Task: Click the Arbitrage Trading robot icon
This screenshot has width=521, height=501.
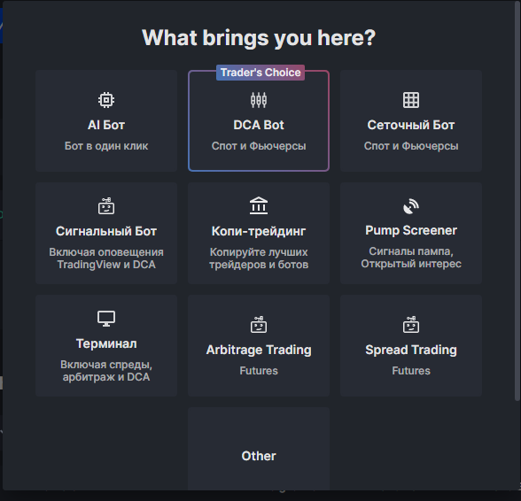Action: point(259,324)
